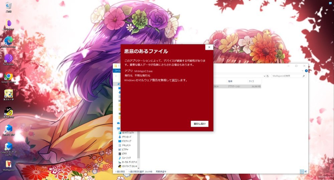
Task: Click the quick access star icon
Action: (119, 84)
